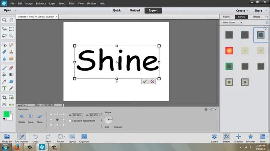Select the Clone Stamp tool
This screenshot has width=270, height=151.
(x=11, y=52)
